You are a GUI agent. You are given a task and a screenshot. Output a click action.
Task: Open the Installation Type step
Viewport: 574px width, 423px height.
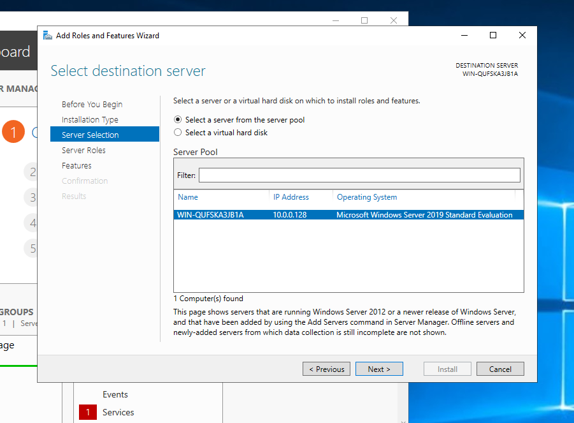pyautogui.click(x=90, y=119)
